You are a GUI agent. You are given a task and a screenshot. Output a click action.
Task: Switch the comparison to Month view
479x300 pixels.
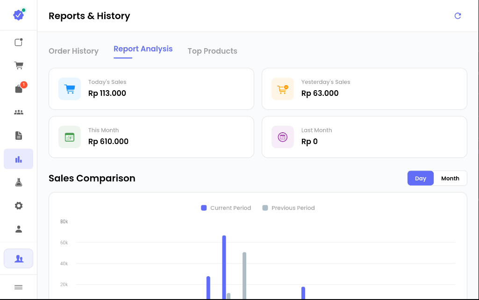[x=450, y=179]
